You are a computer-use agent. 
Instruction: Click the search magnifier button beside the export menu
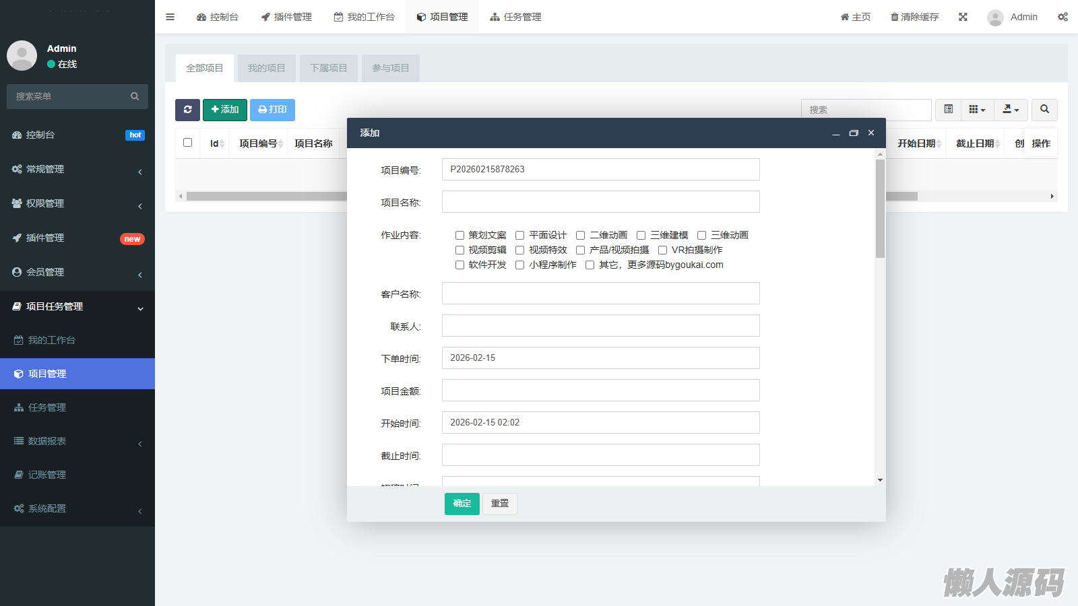click(x=1044, y=110)
